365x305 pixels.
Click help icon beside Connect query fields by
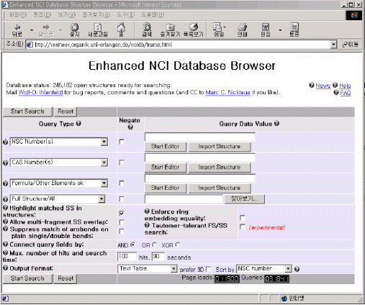pyautogui.click(x=5, y=244)
